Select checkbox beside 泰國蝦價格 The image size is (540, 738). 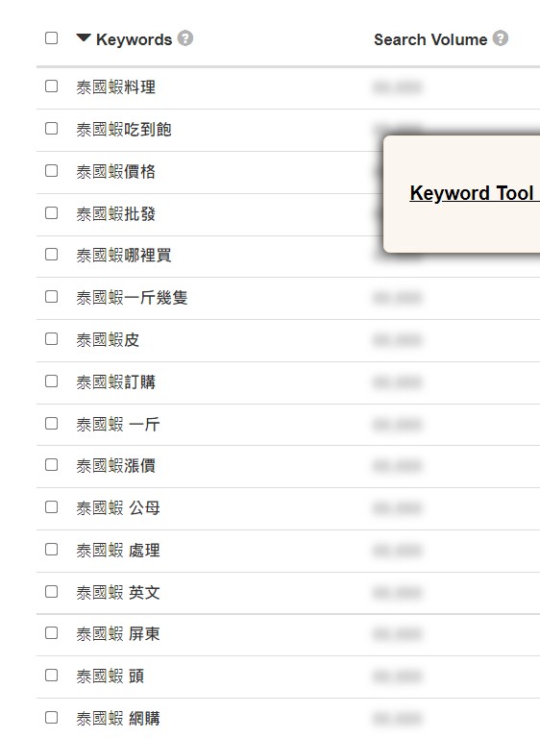pos(51,170)
